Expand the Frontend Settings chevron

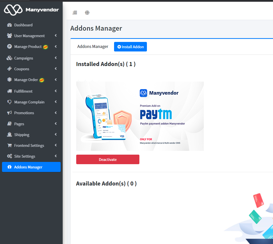tap(56, 145)
